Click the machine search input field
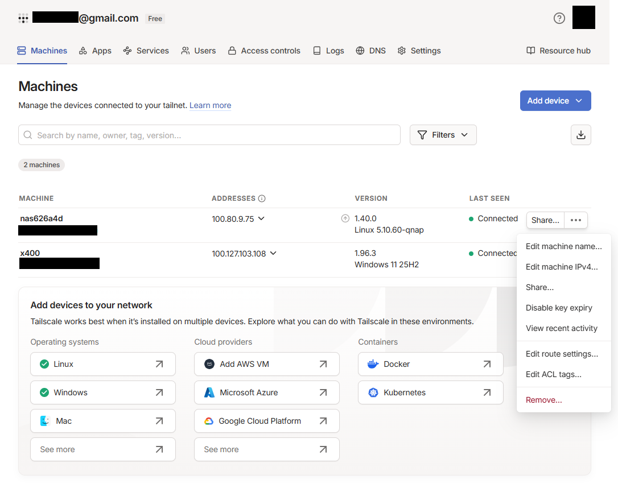This screenshot has width=618, height=488. click(209, 135)
